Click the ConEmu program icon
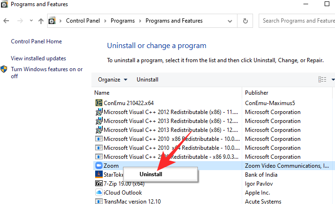The image size is (335, 204). (x=98, y=103)
